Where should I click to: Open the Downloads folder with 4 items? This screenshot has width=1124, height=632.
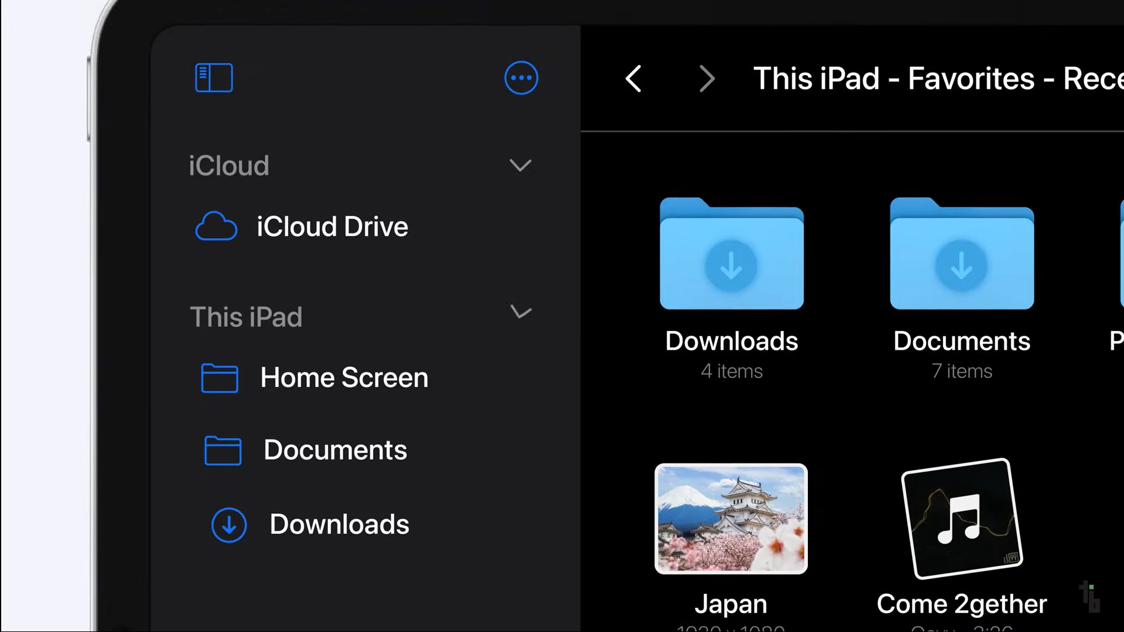coord(731,255)
